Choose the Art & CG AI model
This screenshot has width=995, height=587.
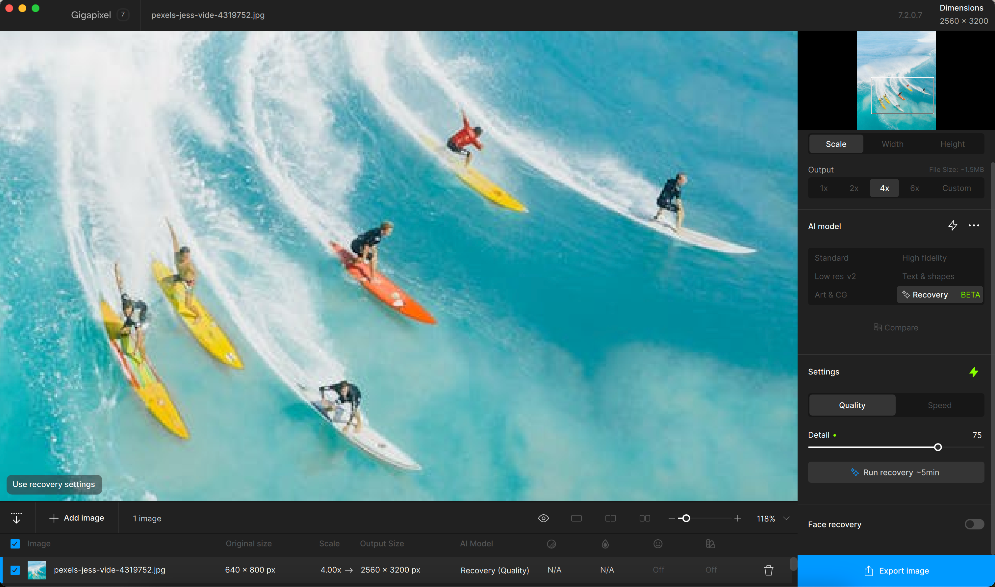[830, 295]
